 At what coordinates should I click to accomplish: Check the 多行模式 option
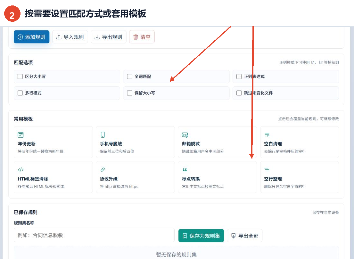pos(20,93)
